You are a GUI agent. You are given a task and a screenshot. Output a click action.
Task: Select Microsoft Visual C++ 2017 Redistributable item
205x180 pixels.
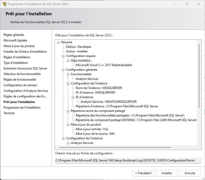(x=104, y=65)
